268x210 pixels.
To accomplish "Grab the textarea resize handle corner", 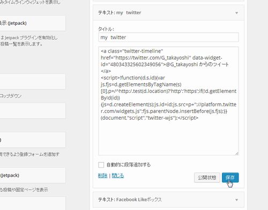I will click(x=237, y=153).
